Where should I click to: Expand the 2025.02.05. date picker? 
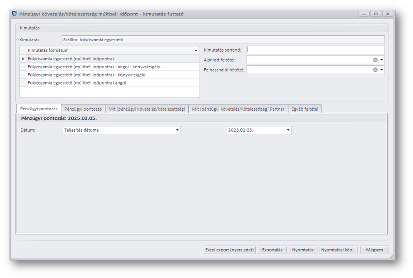(x=288, y=130)
